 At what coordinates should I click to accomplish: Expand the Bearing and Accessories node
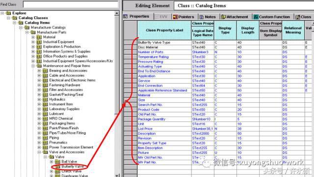pyautogui.click(x=39, y=71)
